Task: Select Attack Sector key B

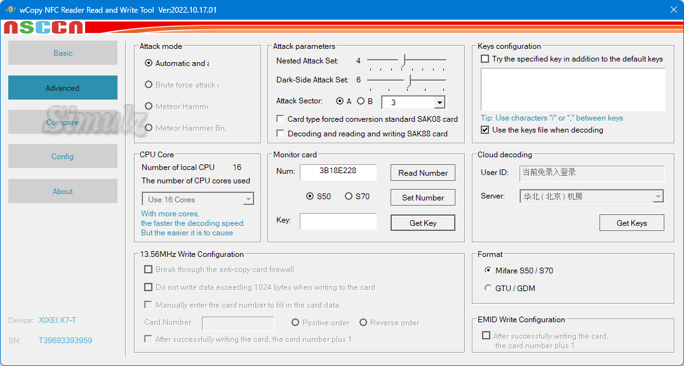Action: 361,101
